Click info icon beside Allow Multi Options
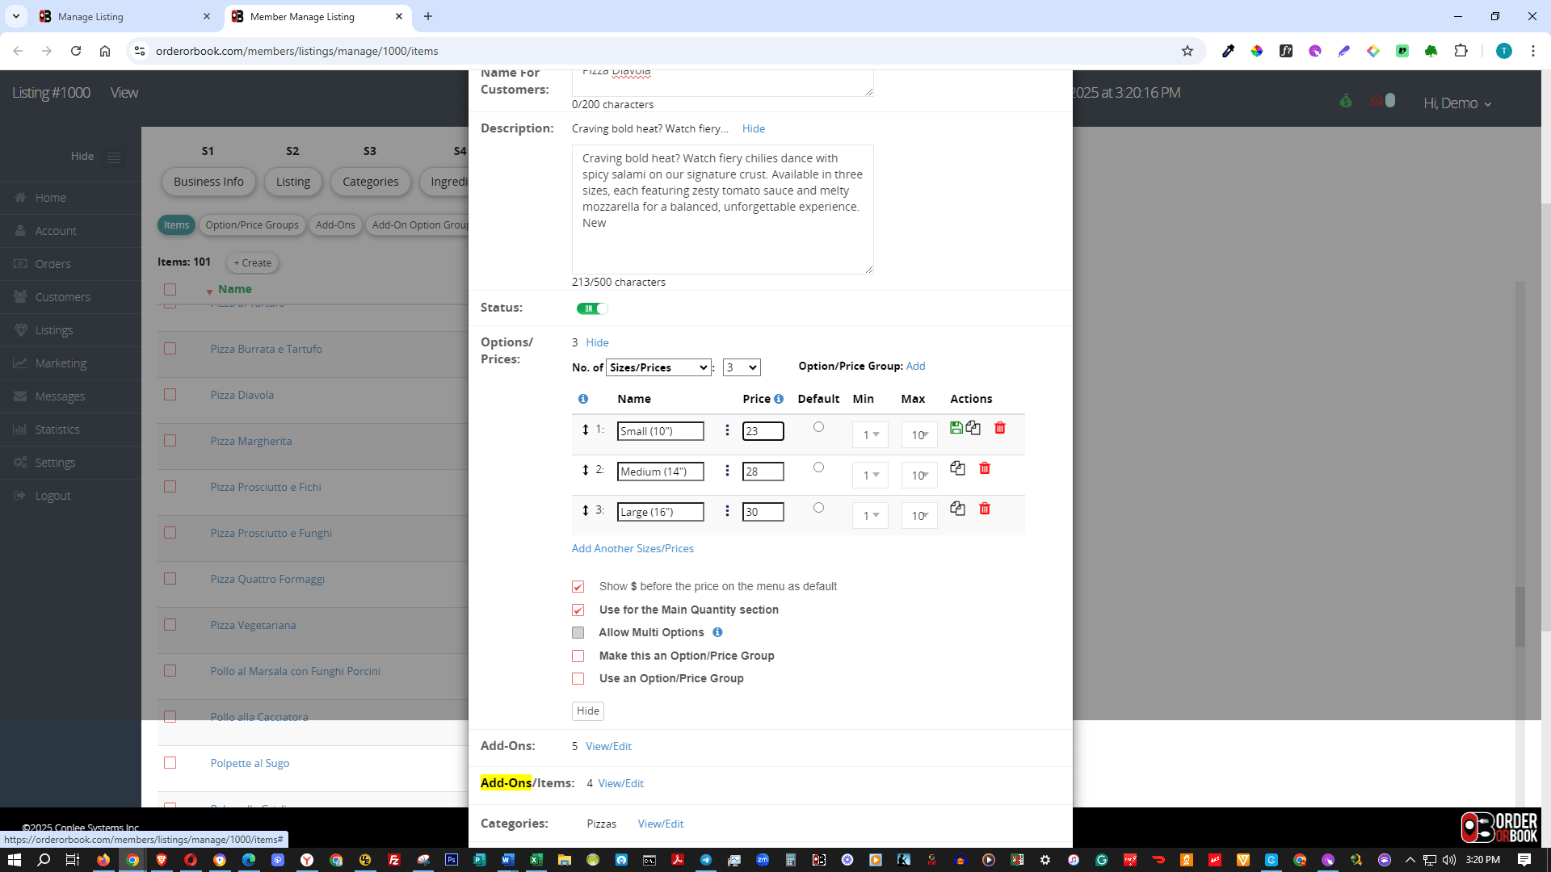 pyautogui.click(x=717, y=632)
